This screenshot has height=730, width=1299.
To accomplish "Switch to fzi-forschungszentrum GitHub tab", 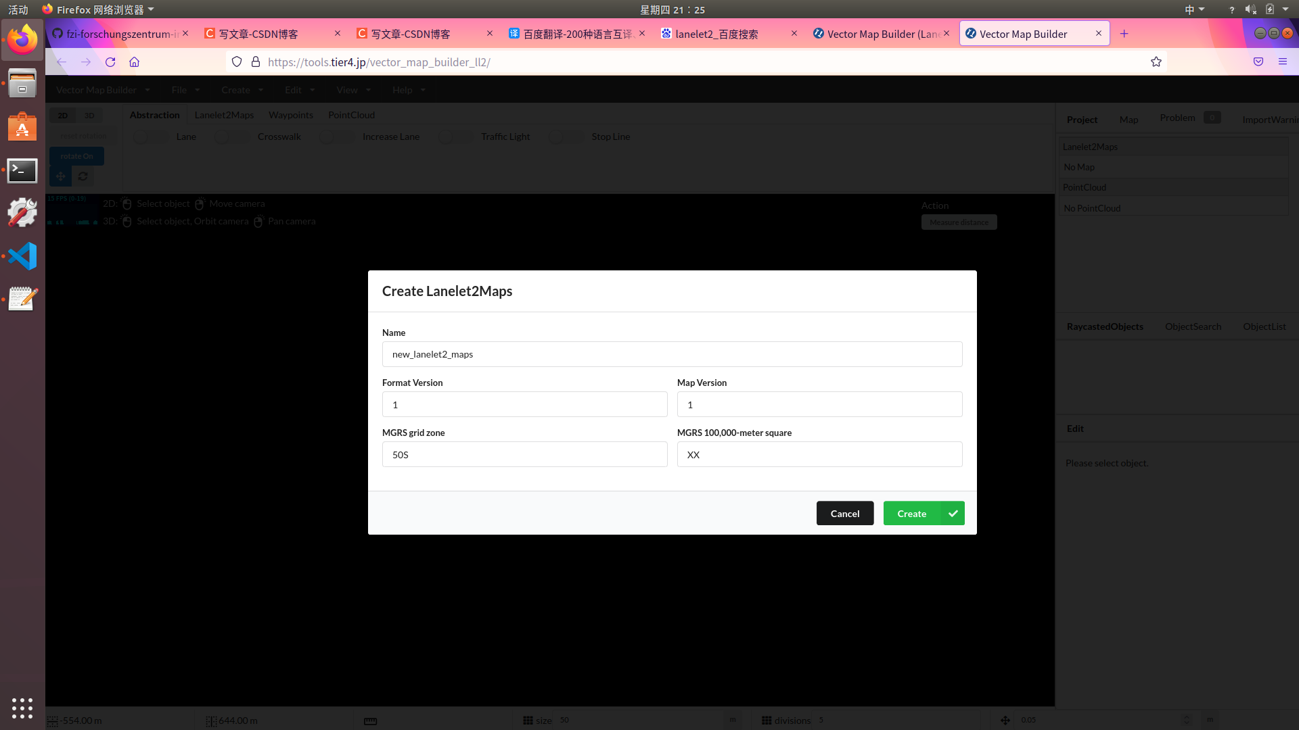I will pos(120,34).
